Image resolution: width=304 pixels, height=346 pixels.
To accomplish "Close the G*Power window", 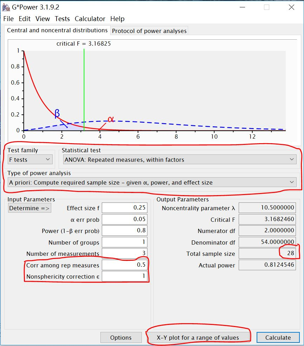I will pyautogui.click(x=291, y=7).
